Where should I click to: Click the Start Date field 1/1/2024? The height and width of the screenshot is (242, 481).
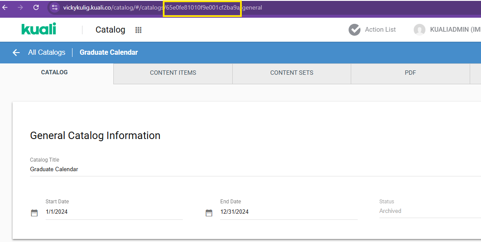(114, 212)
